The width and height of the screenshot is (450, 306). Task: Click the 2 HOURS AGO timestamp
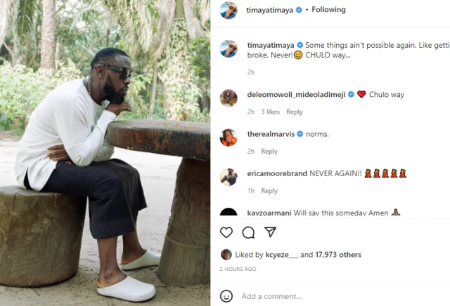coord(238,269)
